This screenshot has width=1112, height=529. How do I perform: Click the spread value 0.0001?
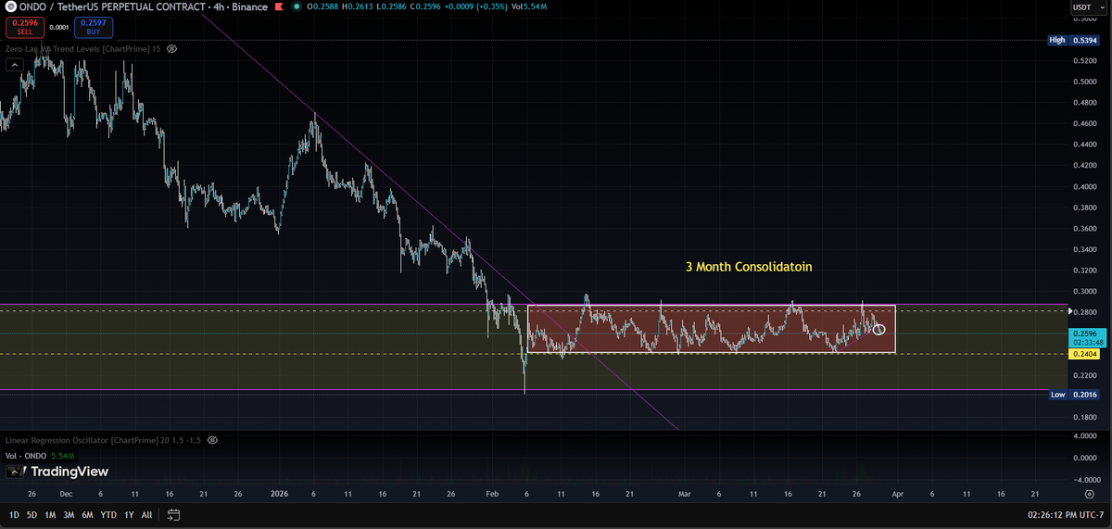pos(57,28)
